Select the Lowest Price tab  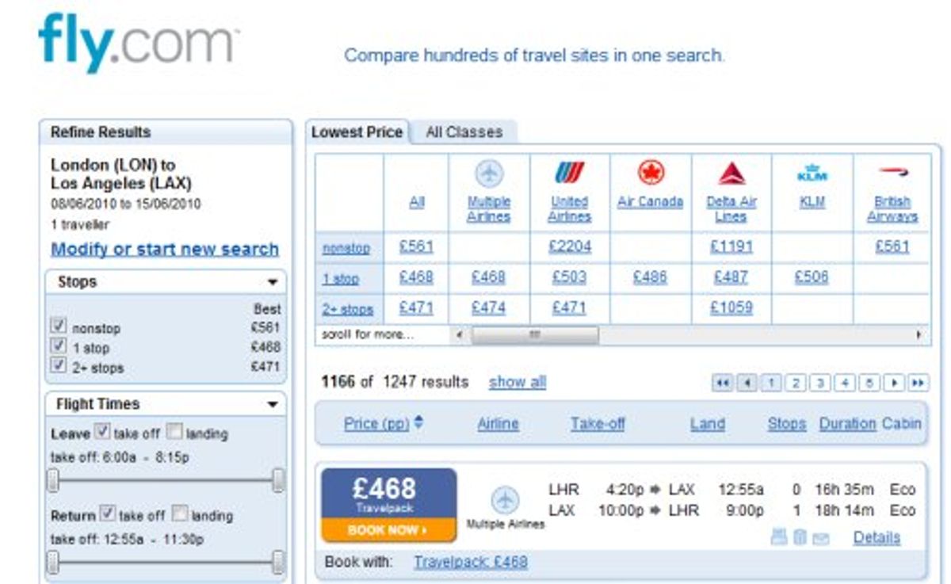[x=359, y=132]
